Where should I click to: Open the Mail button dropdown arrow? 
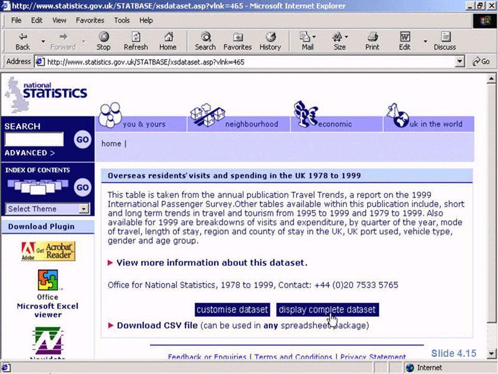click(x=314, y=37)
